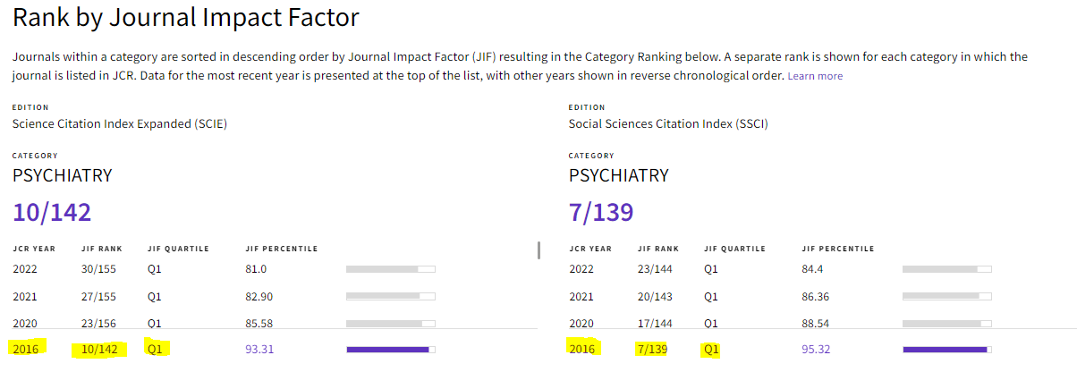The height and width of the screenshot is (389, 1077).
Task: Click the JIF Rank column header under SCIE
Action: pyautogui.click(x=101, y=249)
